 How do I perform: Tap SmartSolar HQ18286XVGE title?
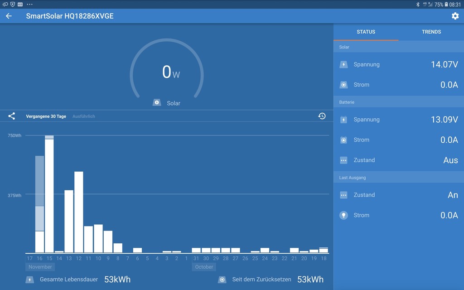click(70, 16)
